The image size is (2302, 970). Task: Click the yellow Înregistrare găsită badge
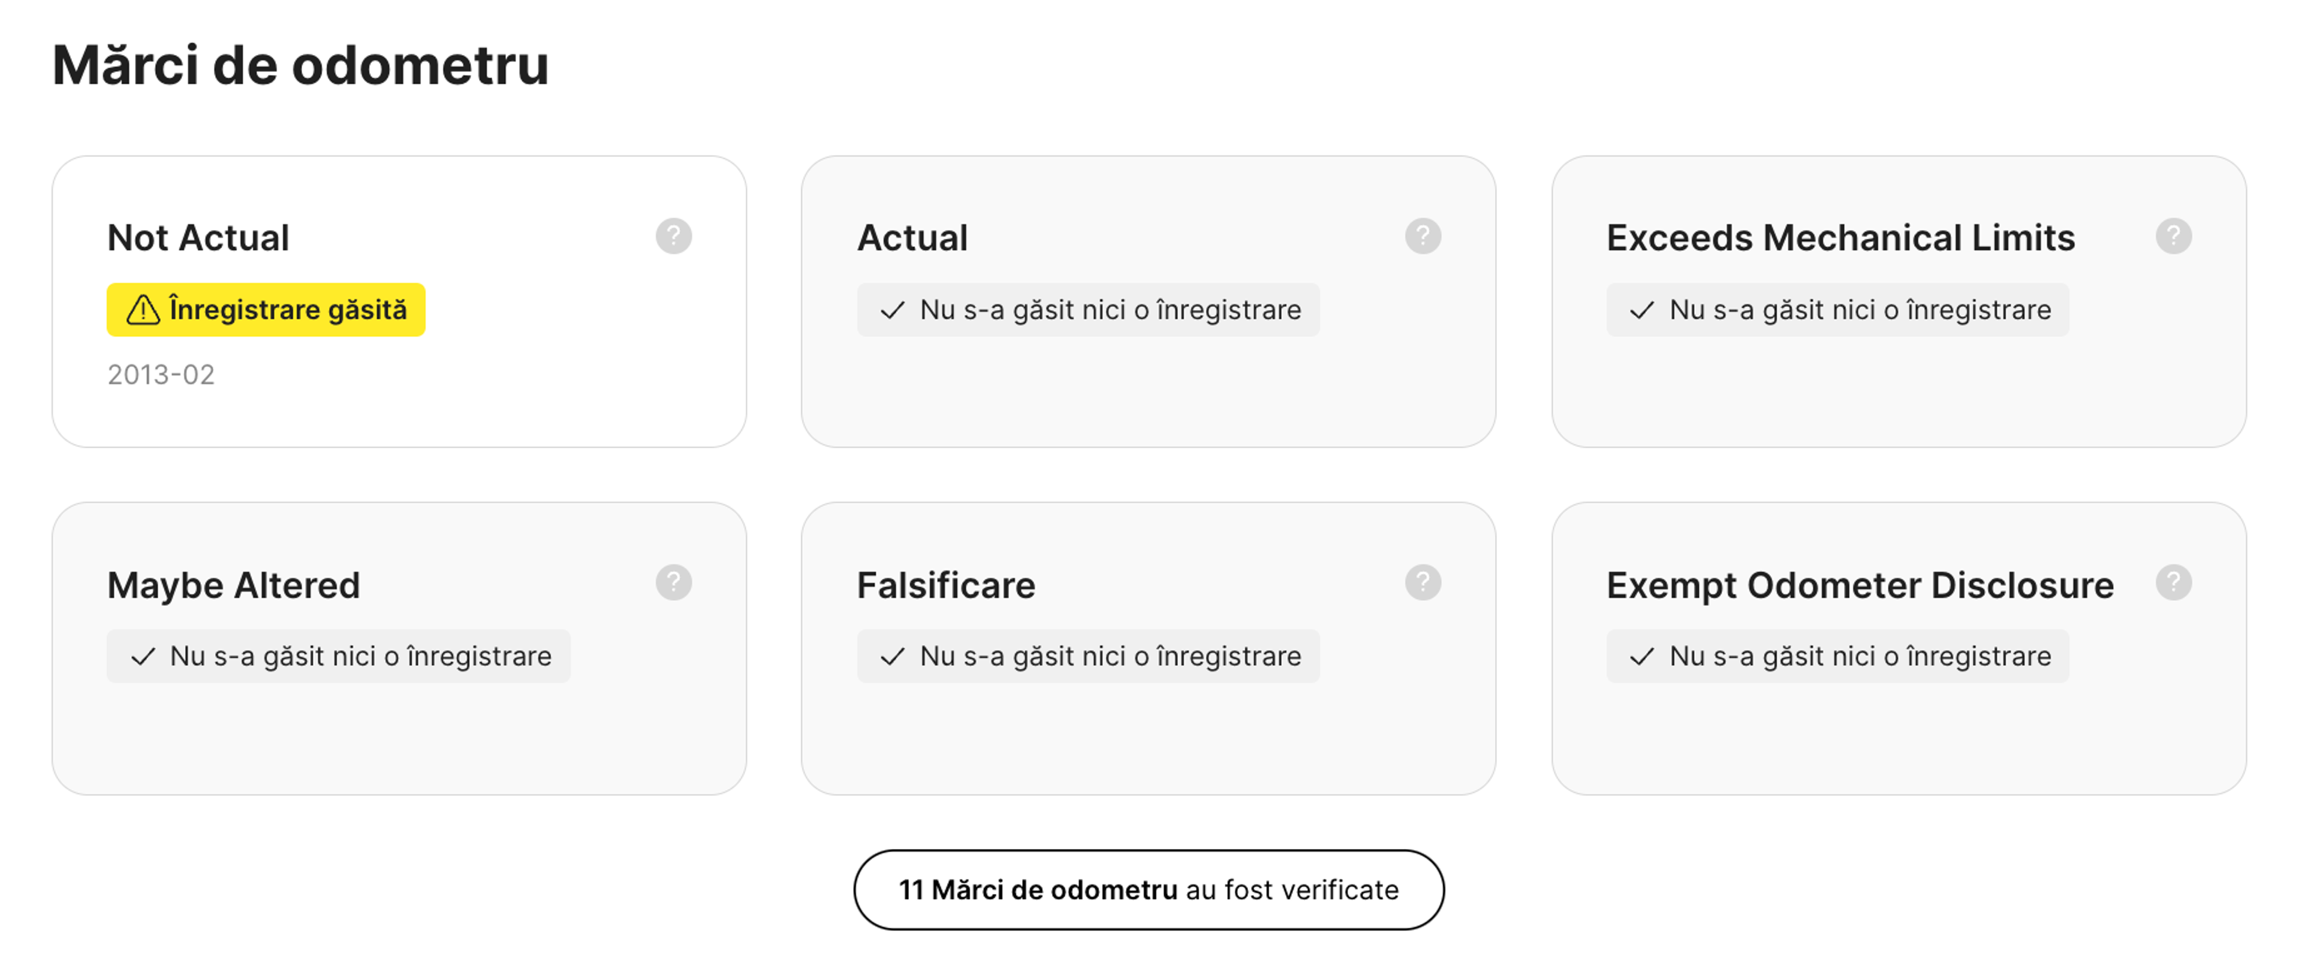[266, 310]
